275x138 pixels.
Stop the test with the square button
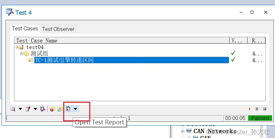tap(265, 109)
